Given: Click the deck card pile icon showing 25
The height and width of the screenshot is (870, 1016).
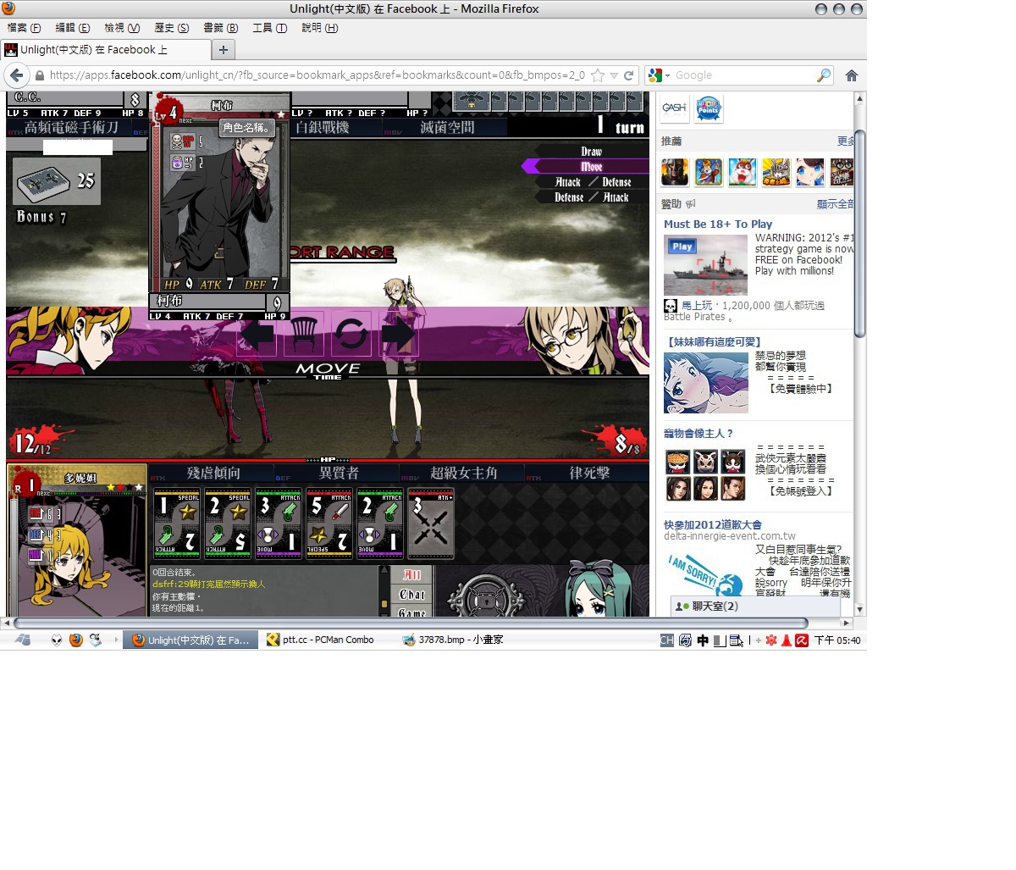Looking at the screenshot, I should 57,180.
